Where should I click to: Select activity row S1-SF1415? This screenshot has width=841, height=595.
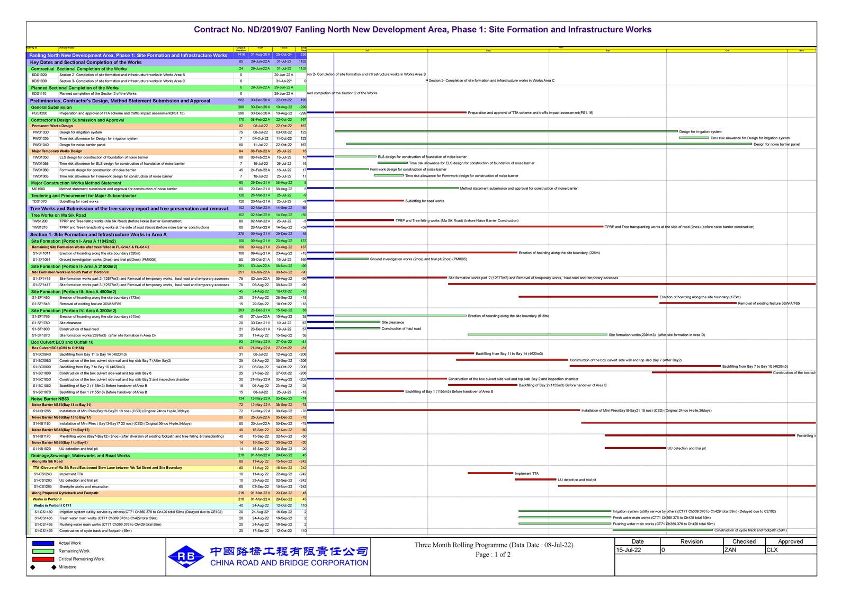click(x=167, y=279)
